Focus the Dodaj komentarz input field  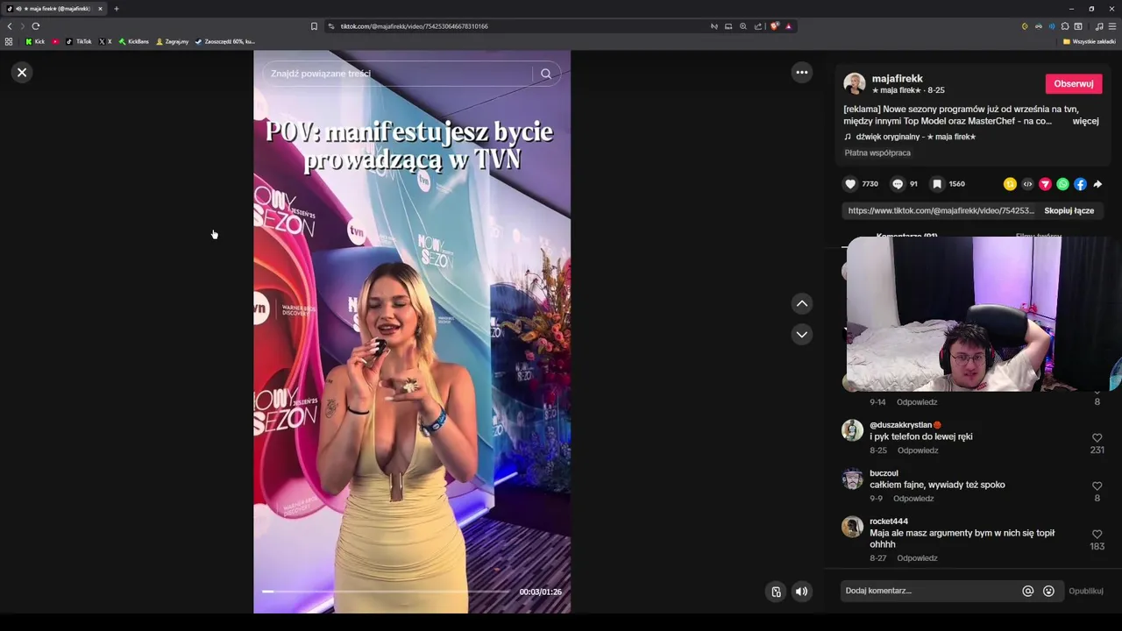pyautogui.click(x=929, y=591)
